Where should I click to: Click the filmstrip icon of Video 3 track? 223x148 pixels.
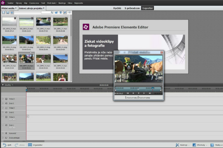[6, 99]
